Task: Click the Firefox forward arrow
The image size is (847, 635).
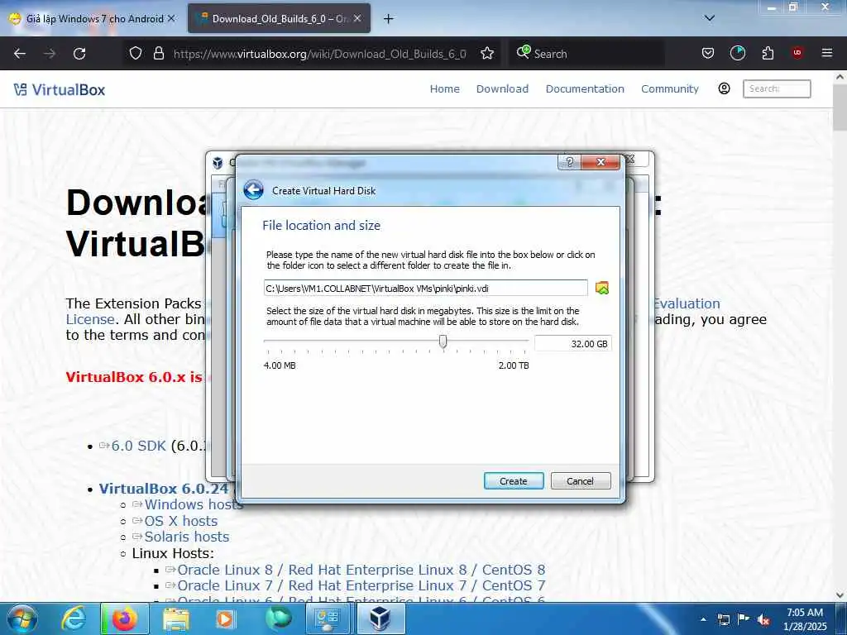Action: [50, 54]
